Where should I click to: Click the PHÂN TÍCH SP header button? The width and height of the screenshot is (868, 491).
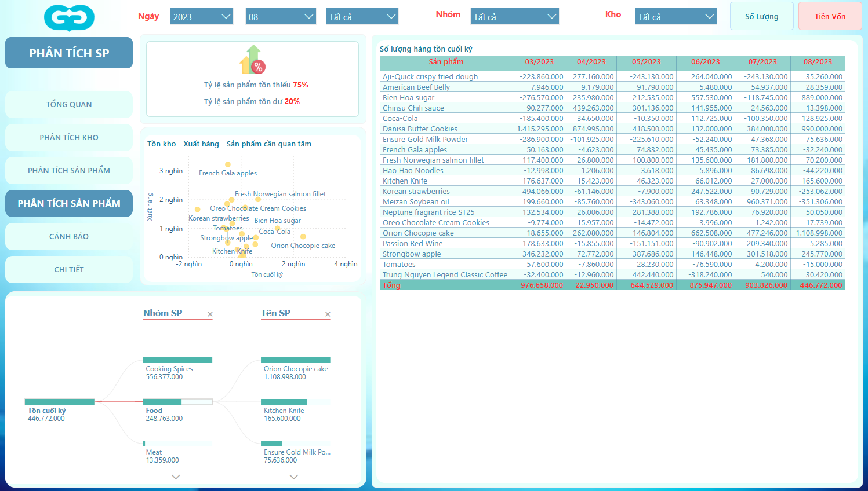pyautogui.click(x=69, y=53)
